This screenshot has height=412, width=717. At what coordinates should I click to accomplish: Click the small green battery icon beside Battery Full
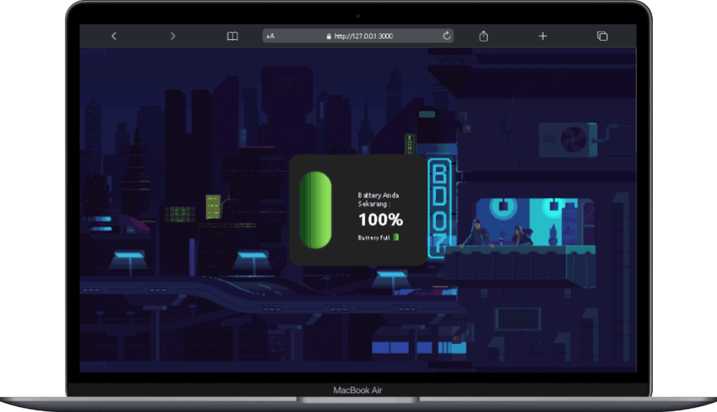(396, 237)
